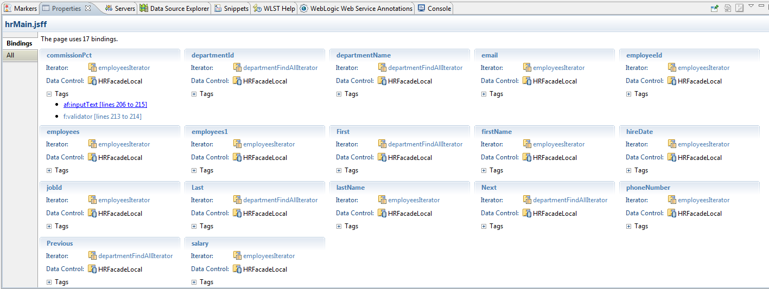Open the WLST Help tab
The height and width of the screenshot is (289, 769).
(x=274, y=8)
